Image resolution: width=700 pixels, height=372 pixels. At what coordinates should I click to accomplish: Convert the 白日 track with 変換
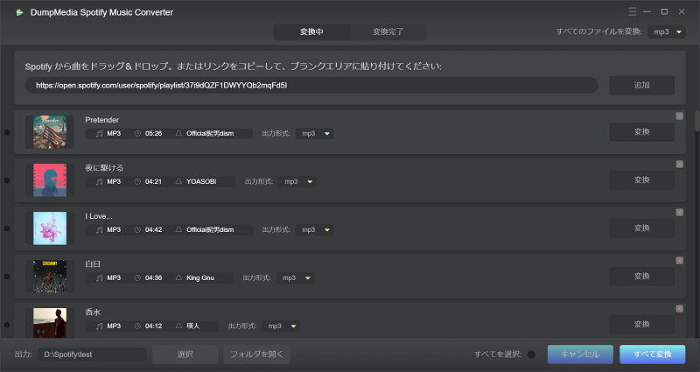point(641,276)
